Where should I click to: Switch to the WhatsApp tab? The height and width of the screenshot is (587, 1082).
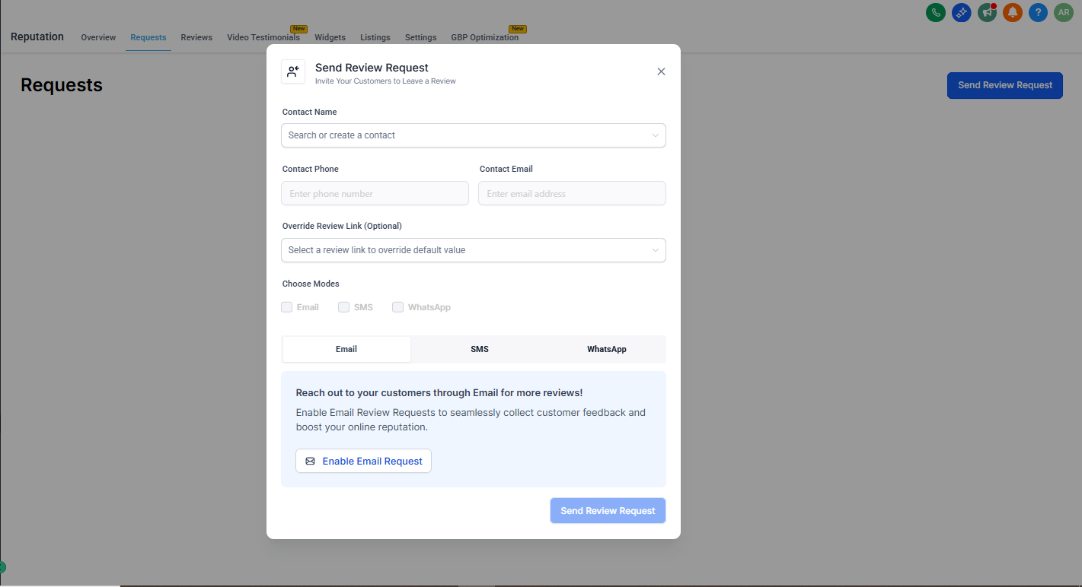pyautogui.click(x=606, y=349)
